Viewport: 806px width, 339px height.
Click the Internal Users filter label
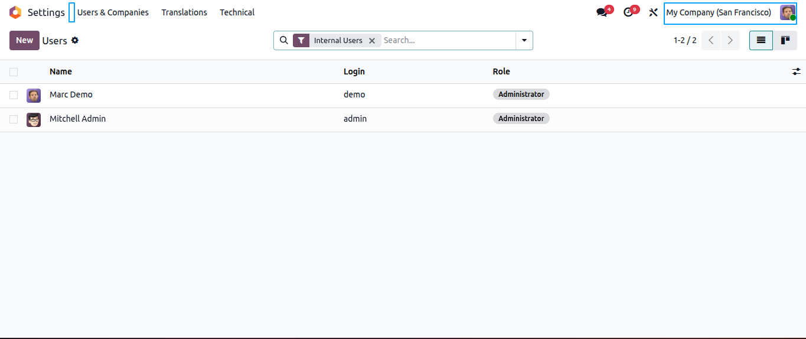tap(338, 41)
